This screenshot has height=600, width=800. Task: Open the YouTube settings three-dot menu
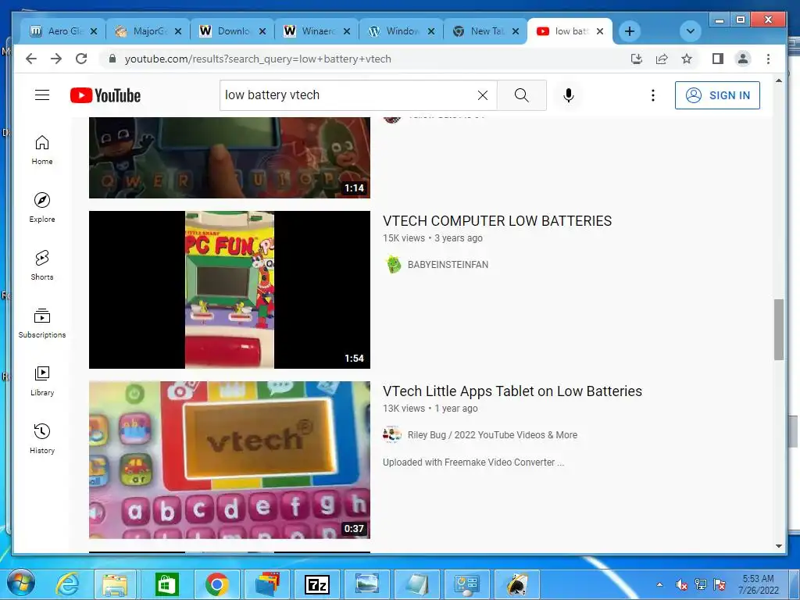click(652, 95)
